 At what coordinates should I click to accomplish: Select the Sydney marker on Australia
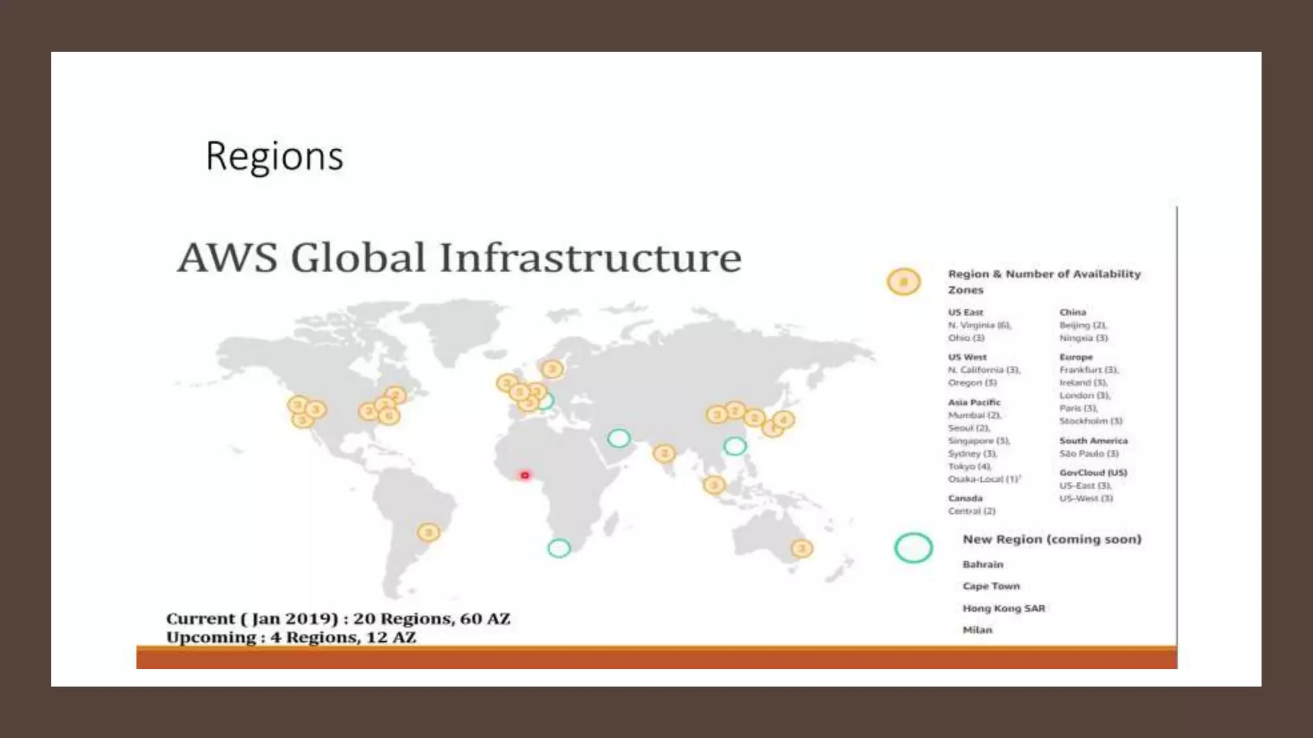point(801,548)
